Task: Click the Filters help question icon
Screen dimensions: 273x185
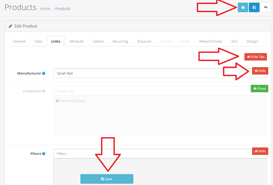Action: (x=44, y=154)
